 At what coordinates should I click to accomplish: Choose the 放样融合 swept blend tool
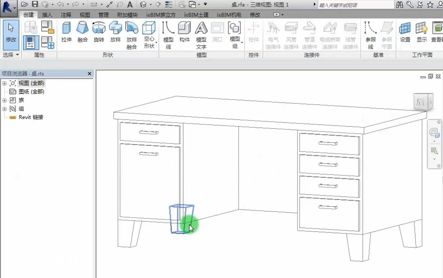point(131,35)
